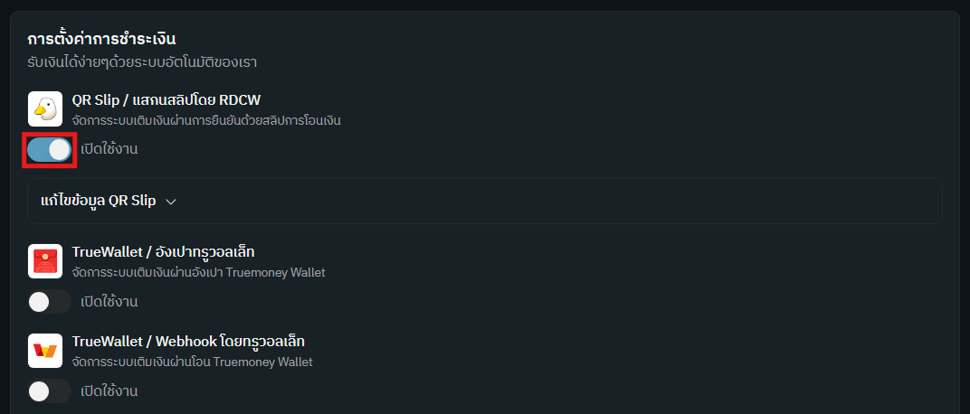The width and height of the screenshot is (970, 414).
Task: Click the TrueWallet red envelope icon
Action: pyautogui.click(x=45, y=260)
